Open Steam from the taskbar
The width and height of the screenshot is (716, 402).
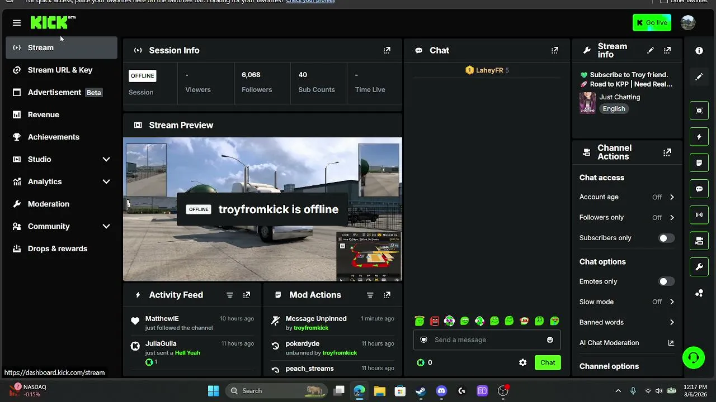coord(421,391)
